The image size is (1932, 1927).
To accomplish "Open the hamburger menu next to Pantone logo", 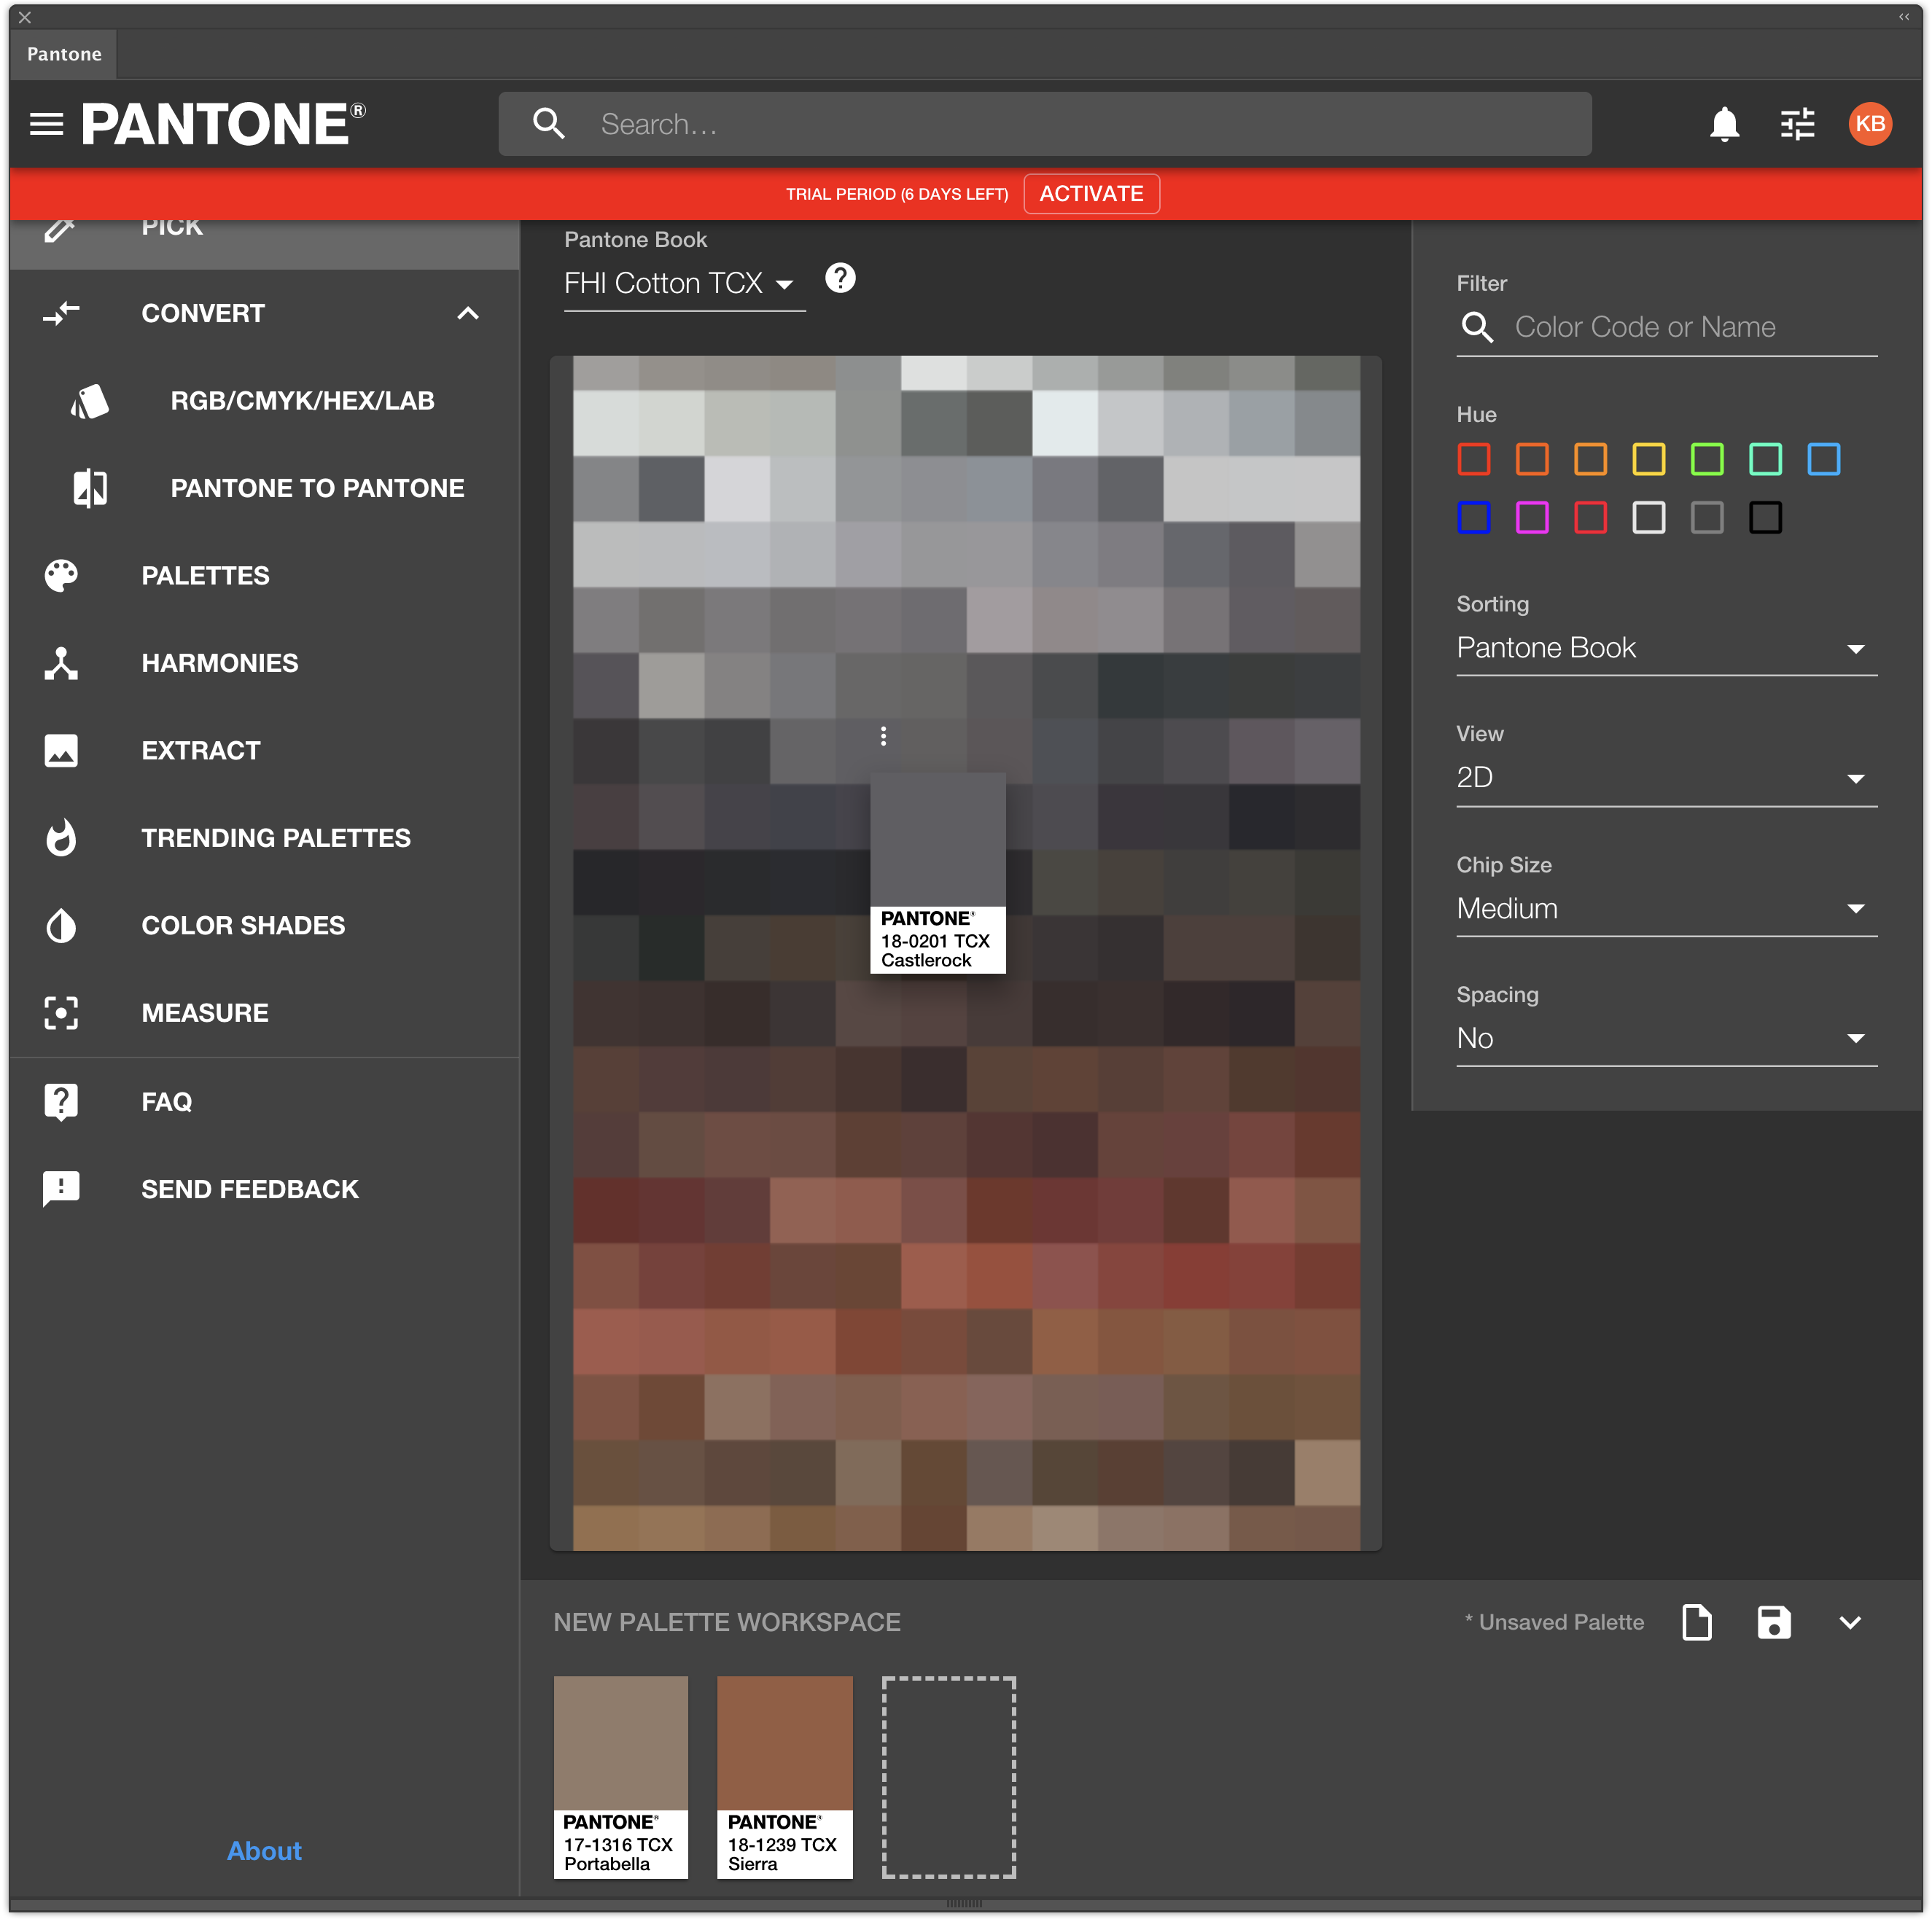I will [46, 124].
